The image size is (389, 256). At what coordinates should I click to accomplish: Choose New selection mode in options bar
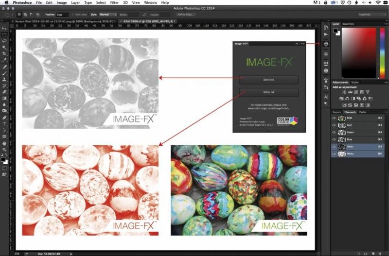tap(19, 15)
